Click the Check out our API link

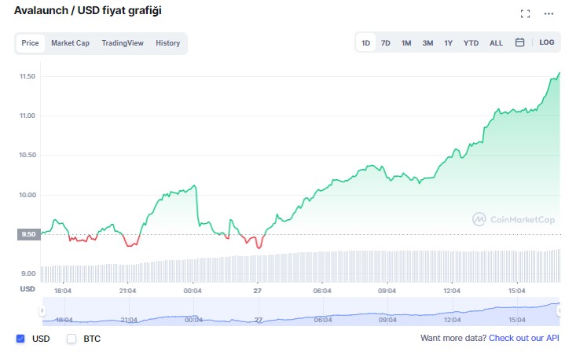524,338
